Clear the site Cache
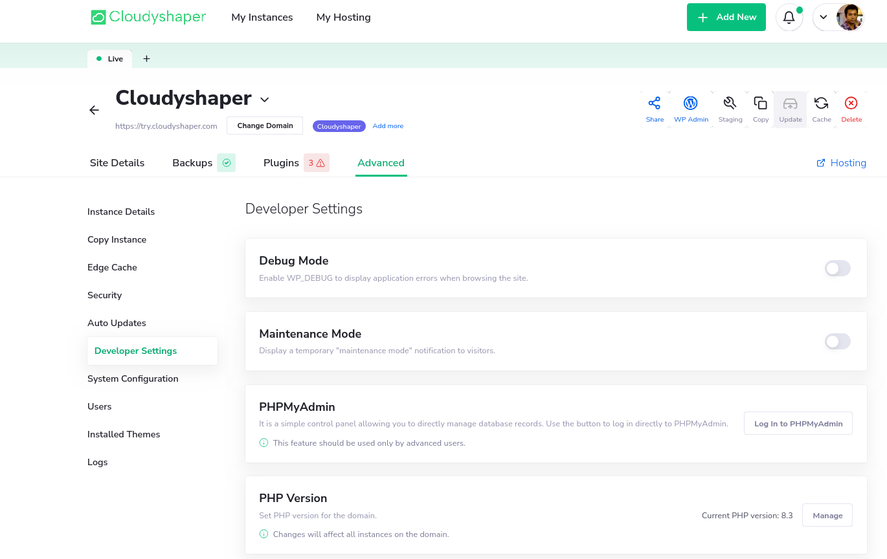Viewport: 887px width, 559px height. click(x=821, y=109)
